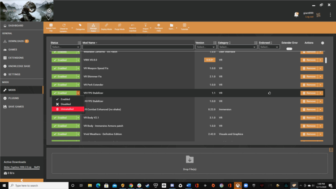This screenshot has height=189, width=336.
Task: Open Chrome from the taskbar
Action: (131, 185)
